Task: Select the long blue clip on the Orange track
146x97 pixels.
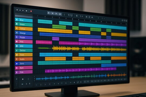Action: tap(70, 36)
